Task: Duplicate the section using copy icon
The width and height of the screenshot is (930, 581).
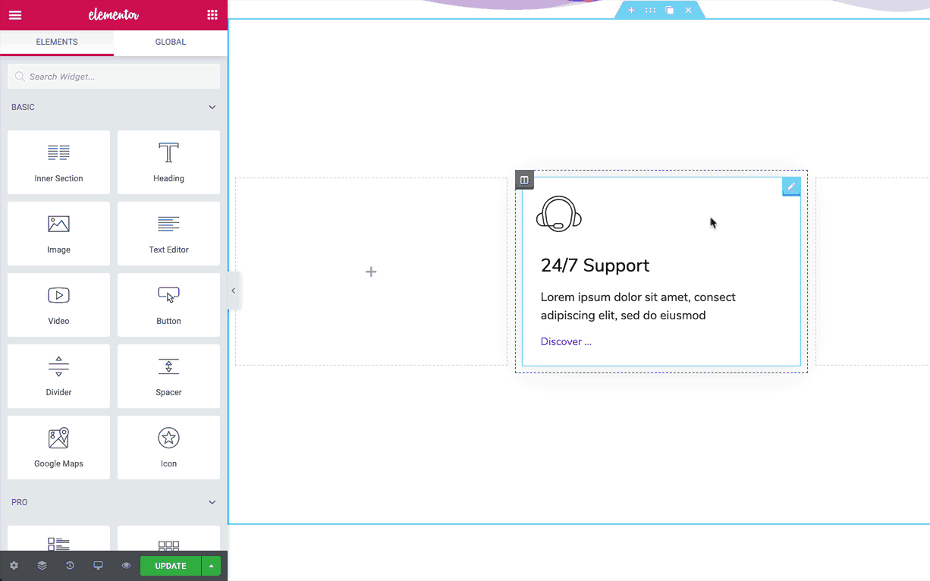Action: [x=669, y=10]
